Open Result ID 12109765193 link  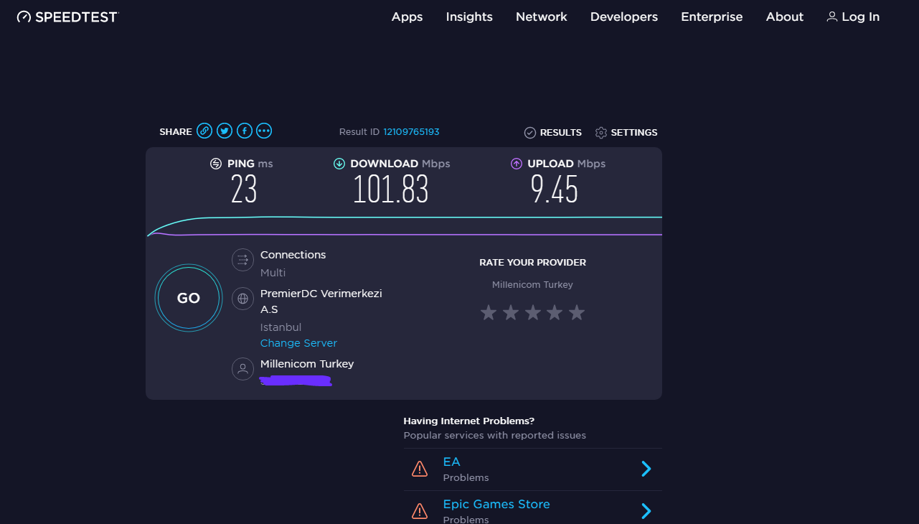click(x=411, y=132)
